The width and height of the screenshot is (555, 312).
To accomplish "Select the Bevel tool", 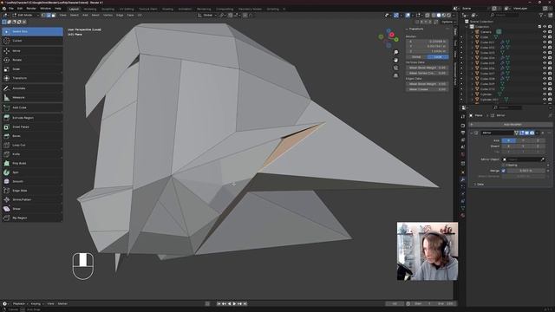I will pos(32,136).
